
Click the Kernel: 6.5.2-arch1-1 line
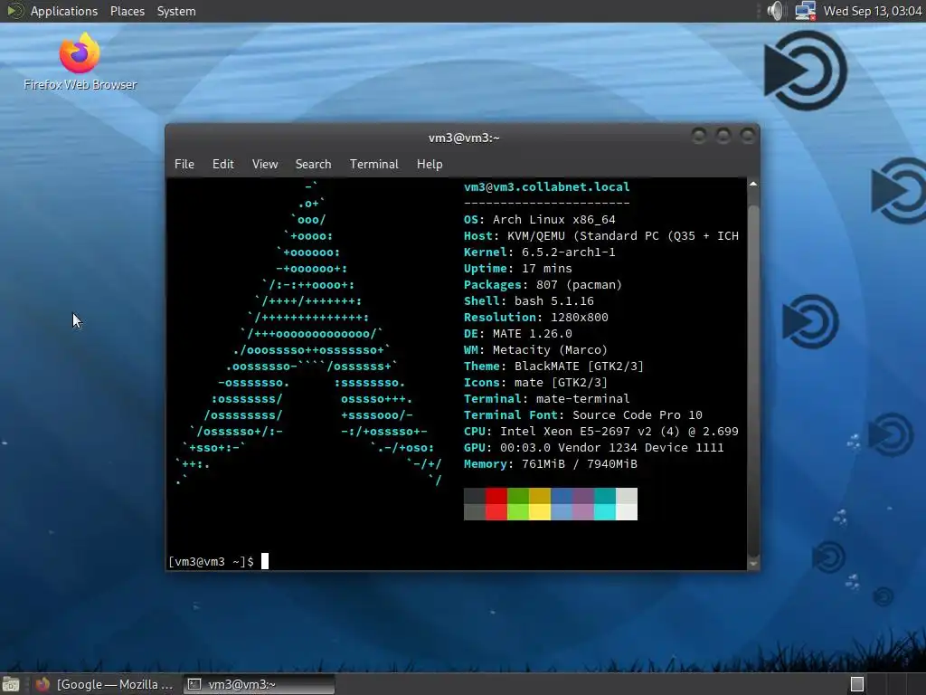[540, 252]
